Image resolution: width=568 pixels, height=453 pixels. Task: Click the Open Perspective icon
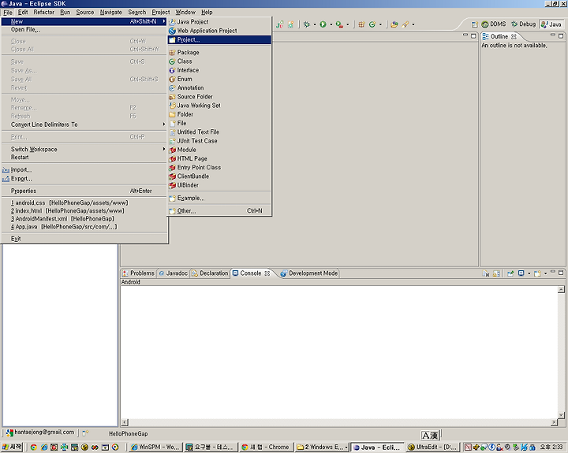474,24
